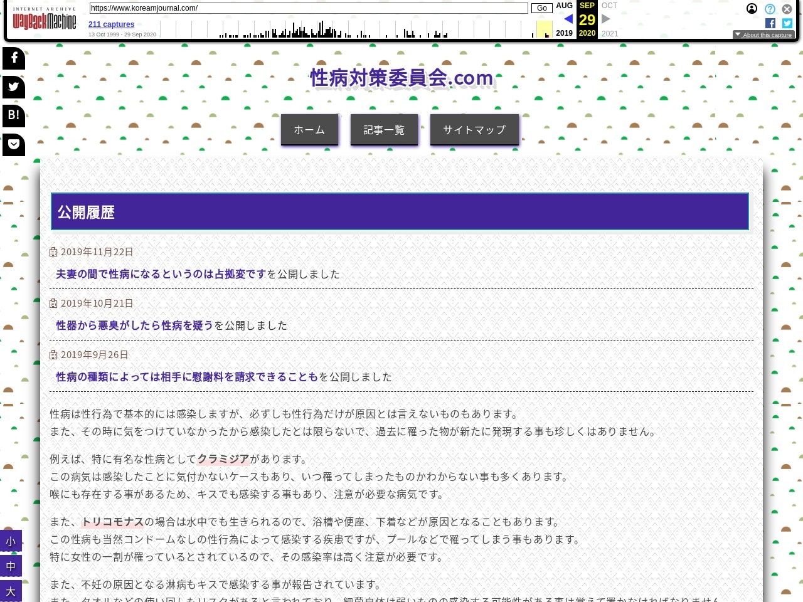Share capture on Facebook in Wayback toolbar

(x=770, y=23)
